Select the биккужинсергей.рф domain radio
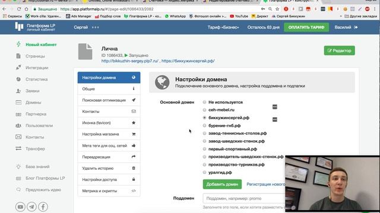Viewport: 380px width, 213px height. click(204, 118)
